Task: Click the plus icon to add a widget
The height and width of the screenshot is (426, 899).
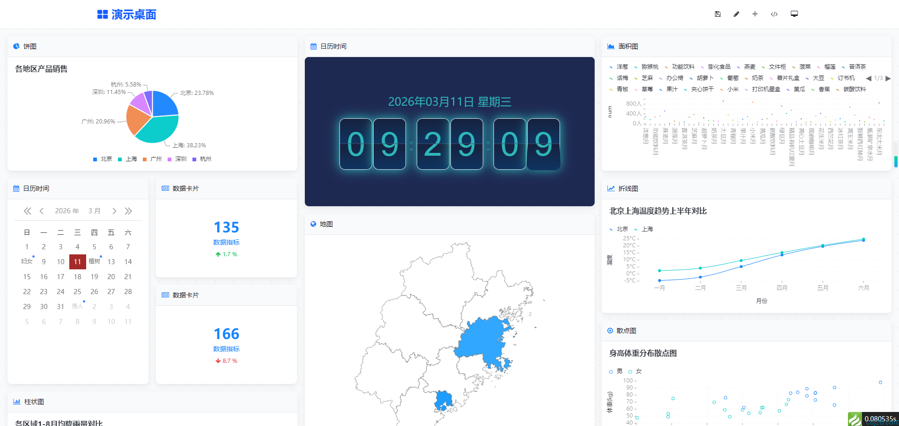Action: point(755,14)
